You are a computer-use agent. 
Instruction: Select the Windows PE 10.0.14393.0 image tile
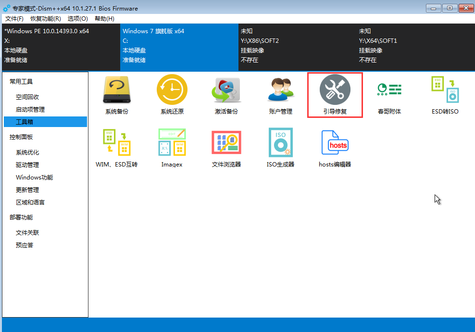[x=60, y=46]
